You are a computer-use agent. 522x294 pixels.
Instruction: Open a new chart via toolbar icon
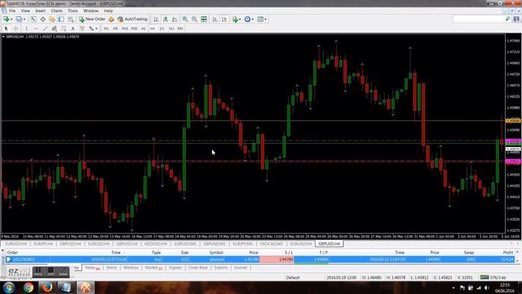[6, 20]
